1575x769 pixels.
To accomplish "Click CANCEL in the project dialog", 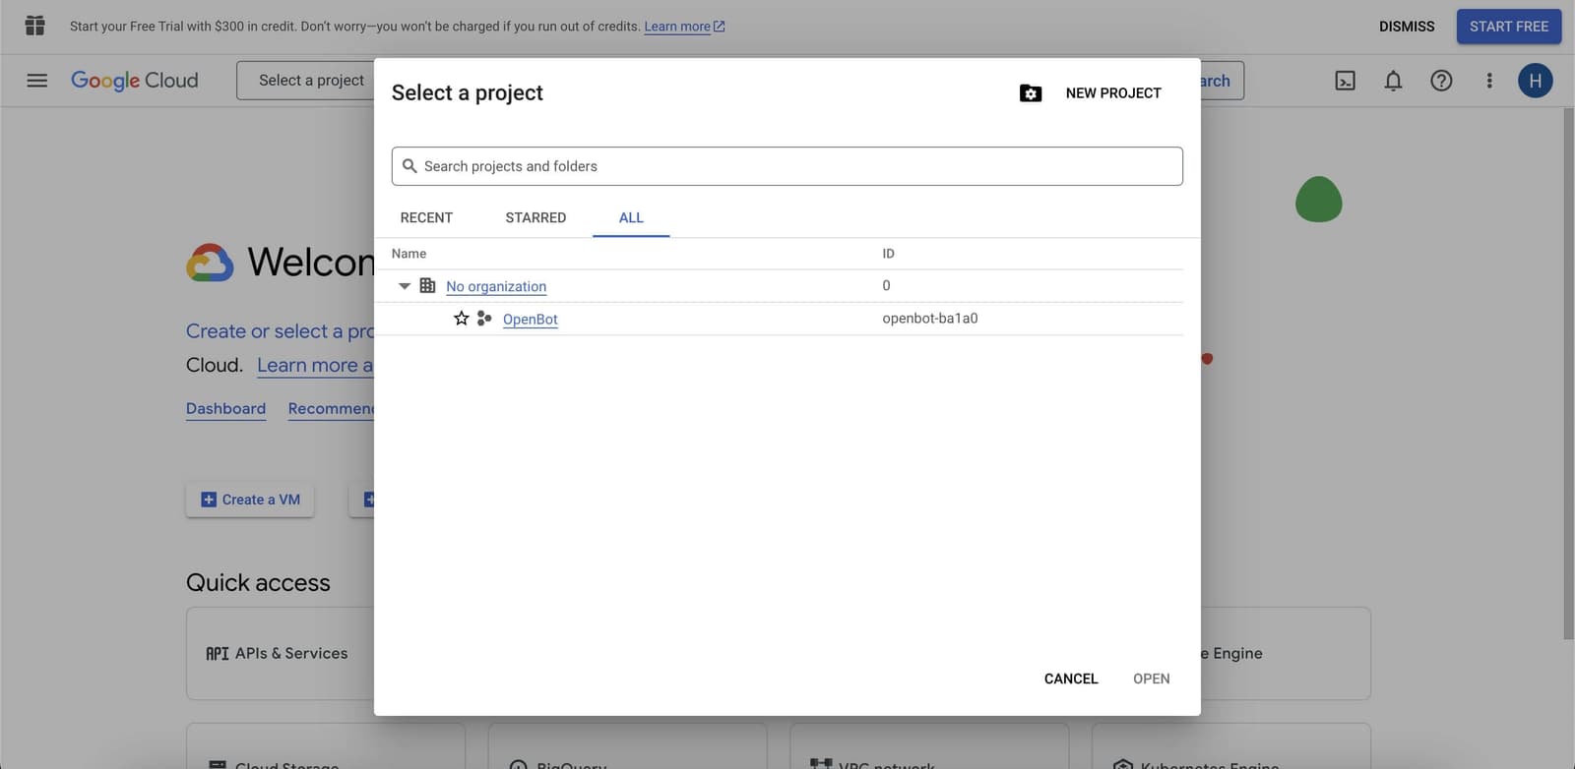I will pyautogui.click(x=1071, y=679).
